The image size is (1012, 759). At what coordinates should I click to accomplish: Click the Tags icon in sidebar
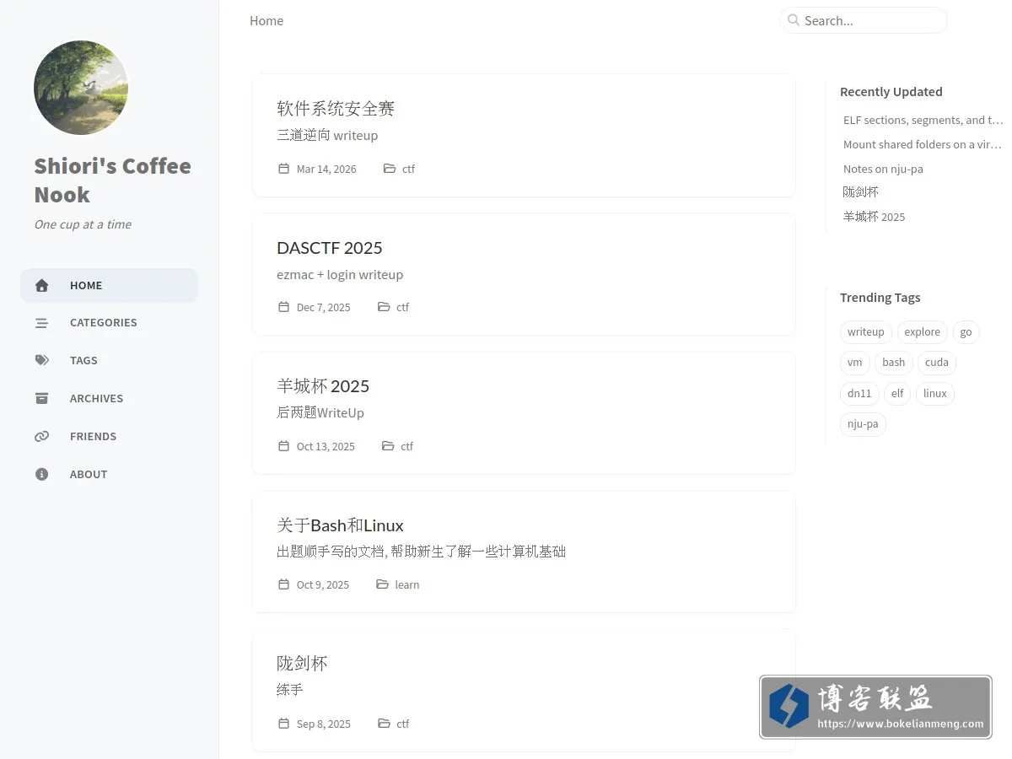(x=41, y=360)
